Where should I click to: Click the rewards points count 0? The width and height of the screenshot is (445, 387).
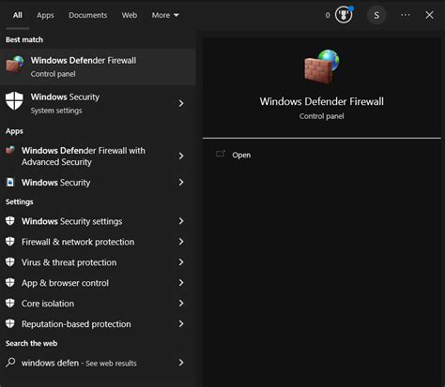328,15
